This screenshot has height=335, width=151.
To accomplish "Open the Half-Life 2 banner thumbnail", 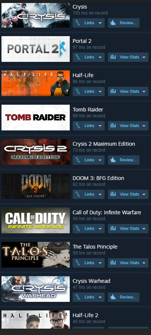I will [36, 319].
